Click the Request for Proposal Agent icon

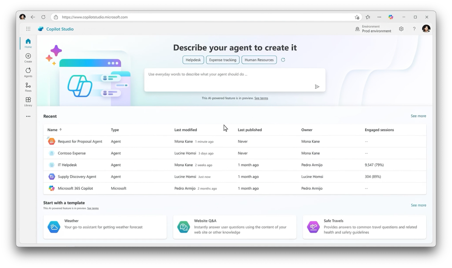click(x=52, y=141)
